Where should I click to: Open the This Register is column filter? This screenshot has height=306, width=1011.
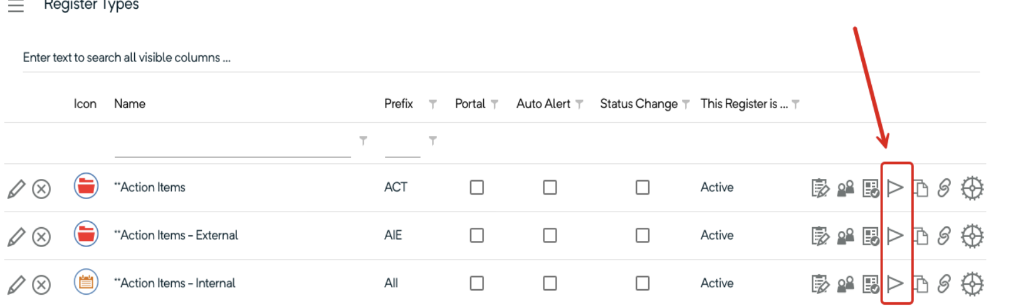(795, 105)
